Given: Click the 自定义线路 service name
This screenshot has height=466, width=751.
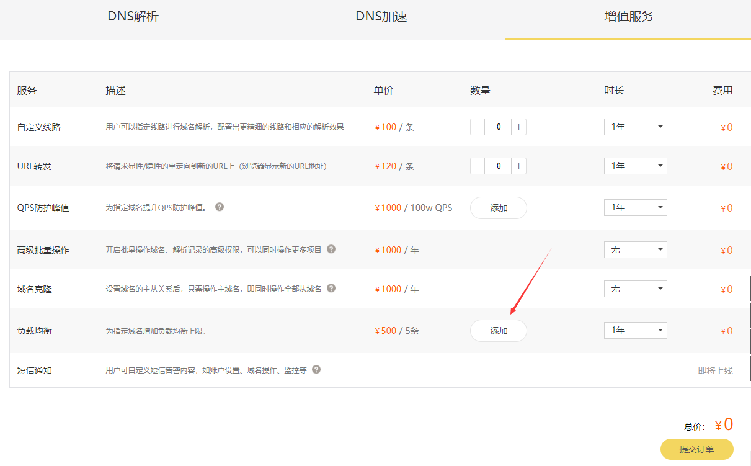Looking at the screenshot, I should point(38,127).
